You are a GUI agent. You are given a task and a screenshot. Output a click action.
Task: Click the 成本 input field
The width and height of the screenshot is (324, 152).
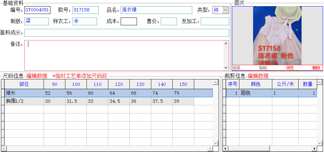click(129, 21)
